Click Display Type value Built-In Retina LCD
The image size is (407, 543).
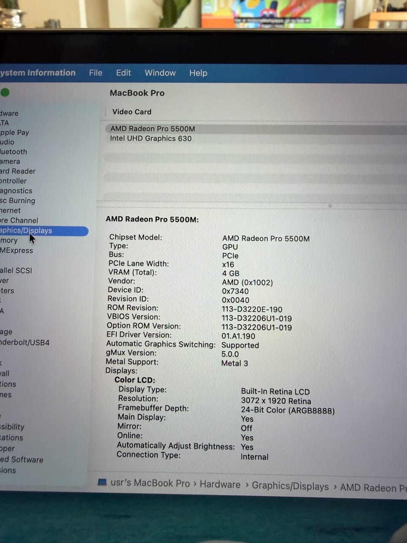click(x=275, y=392)
